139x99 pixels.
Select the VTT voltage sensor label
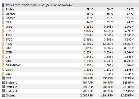click(8, 57)
